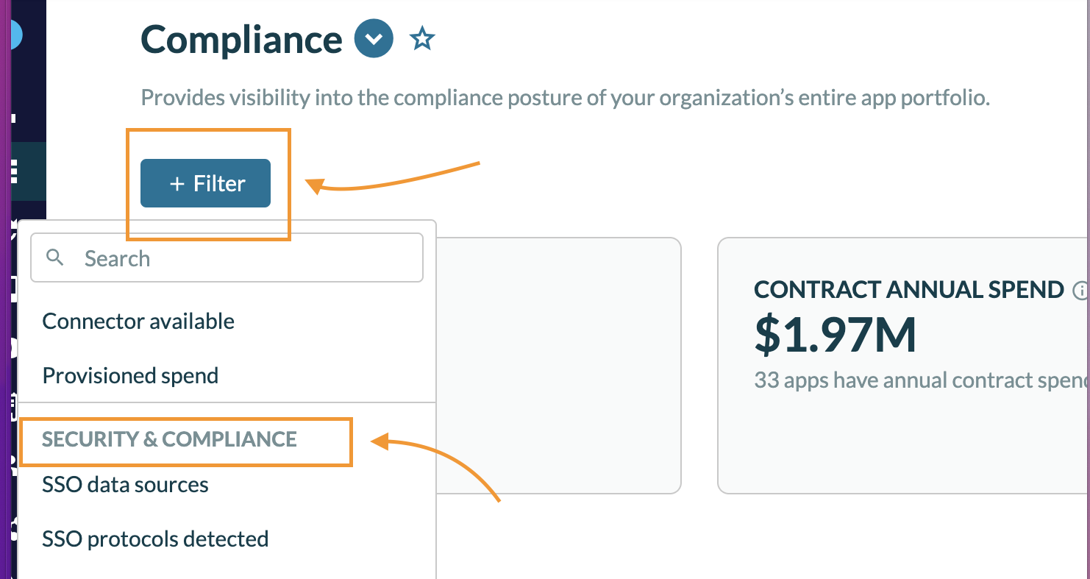Click the SECURITY & COMPLIANCE section header
The image size is (1090, 579).
pyautogui.click(x=169, y=439)
